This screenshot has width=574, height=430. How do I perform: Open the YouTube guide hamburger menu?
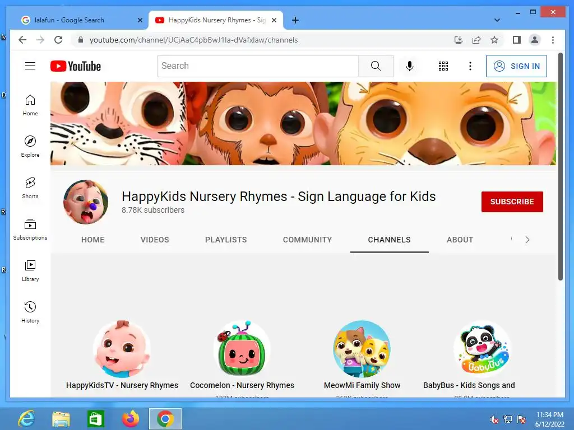(x=30, y=66)
